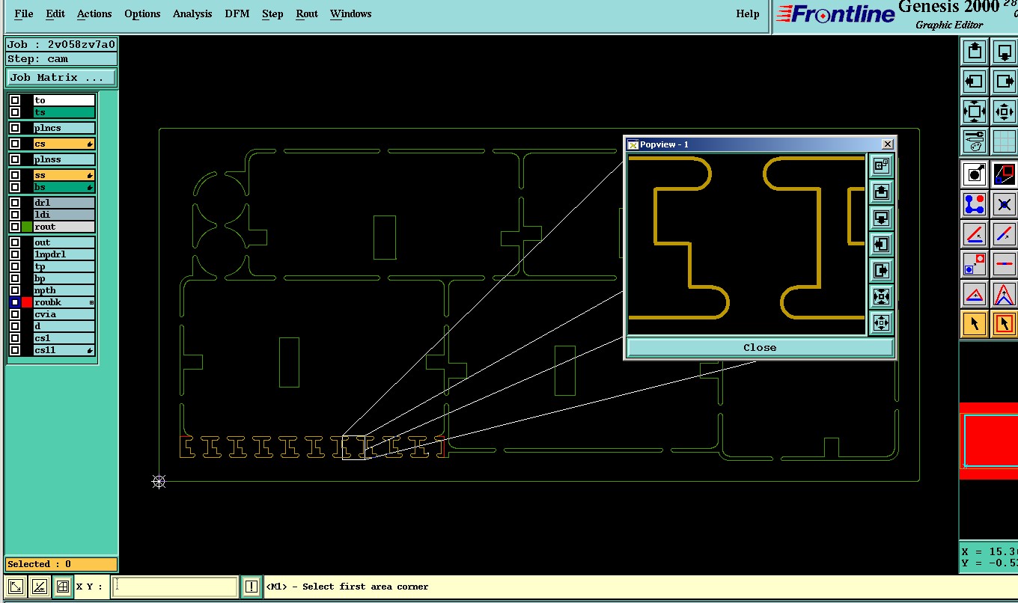Screen dimensions: 1018x603
Task: Click the second angled-ruler coordinate icon
Action: click(40, 587)
